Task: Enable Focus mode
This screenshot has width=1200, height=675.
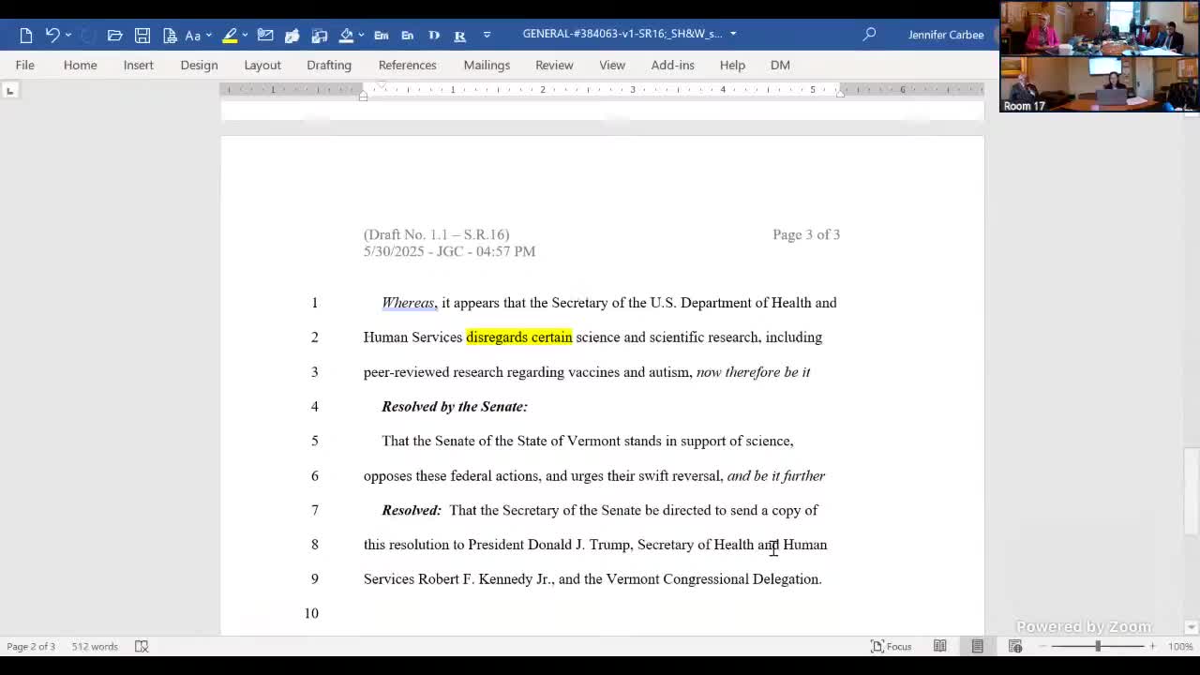Action: click(892, 646)
